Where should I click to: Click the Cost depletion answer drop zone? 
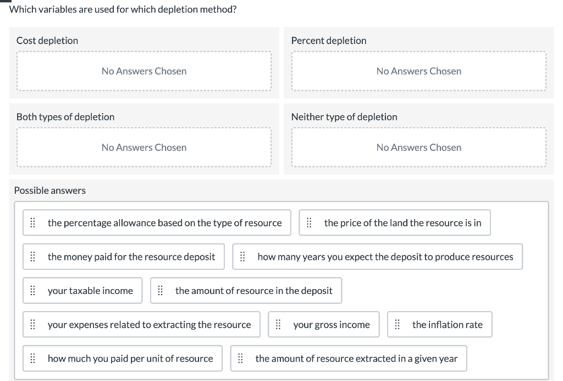143,71
